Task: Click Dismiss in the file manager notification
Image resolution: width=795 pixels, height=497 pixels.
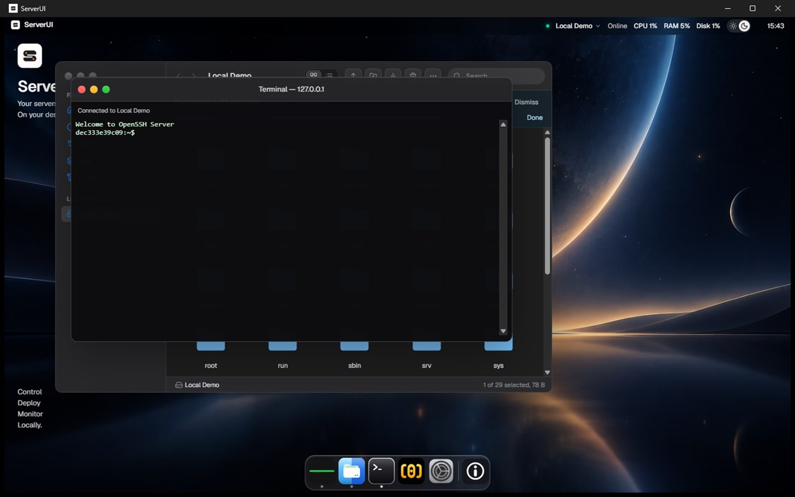Action: (527, 102)
